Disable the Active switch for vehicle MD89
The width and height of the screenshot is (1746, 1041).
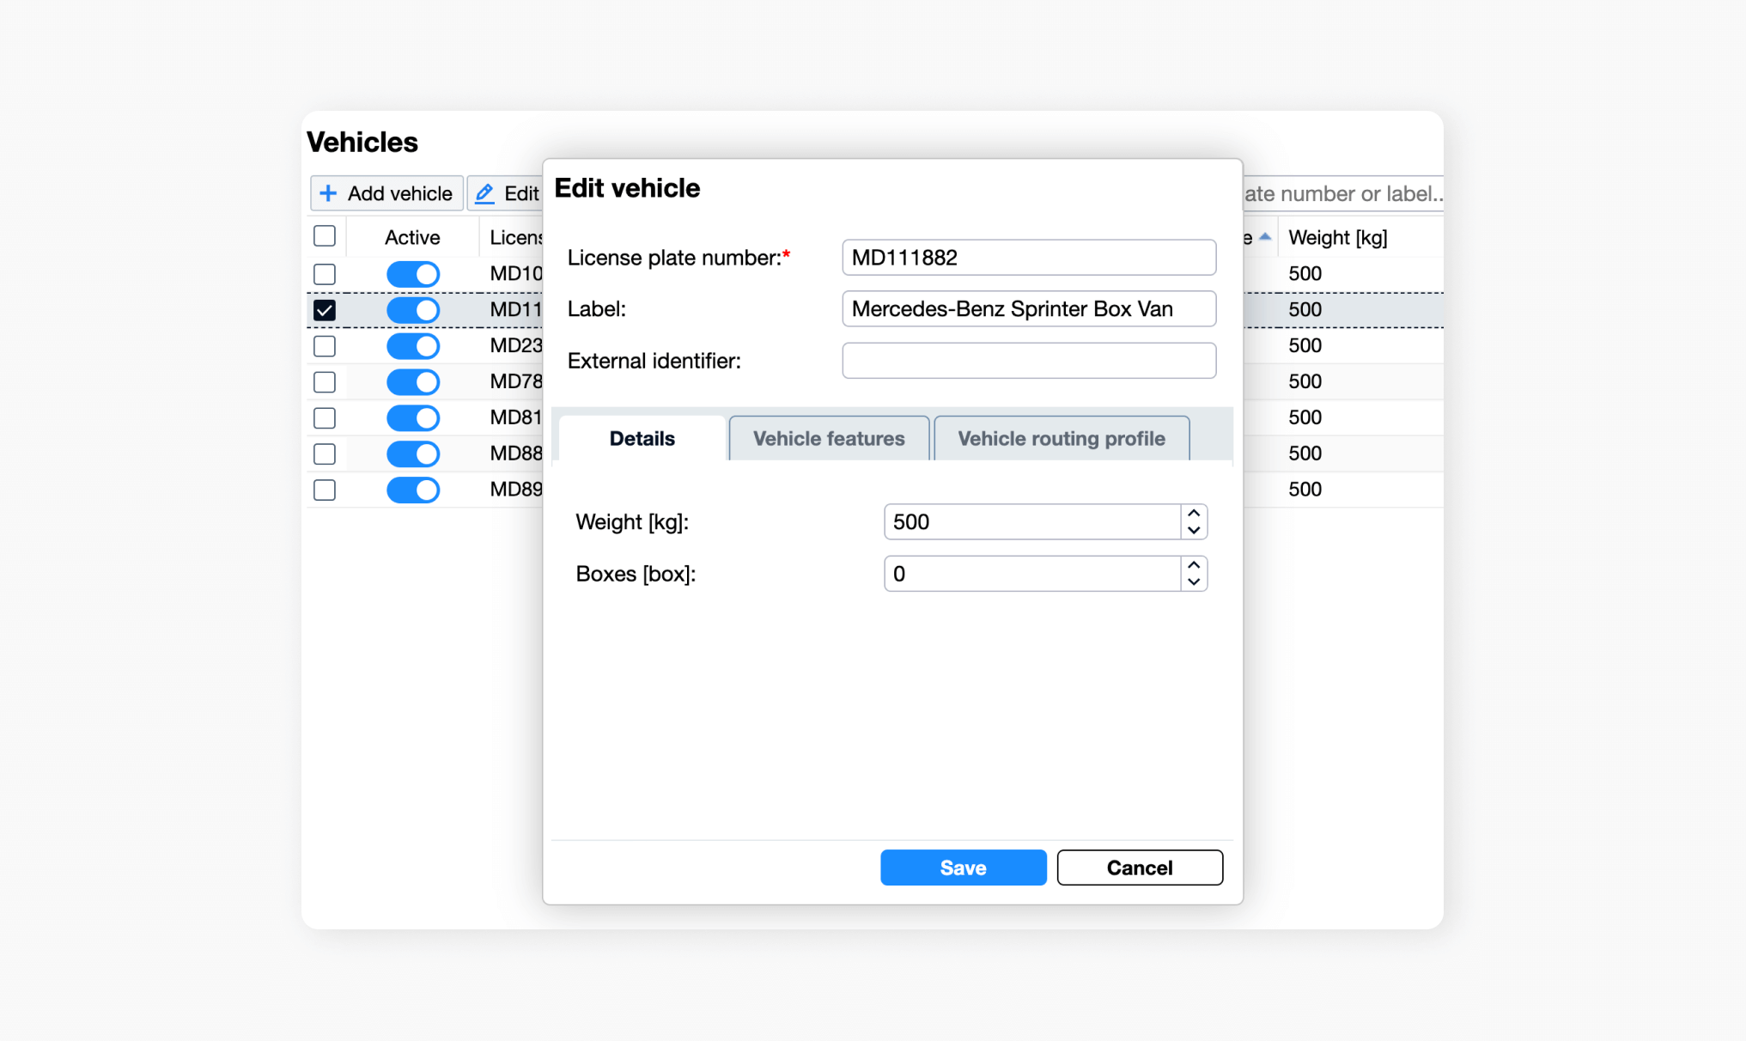413,490
